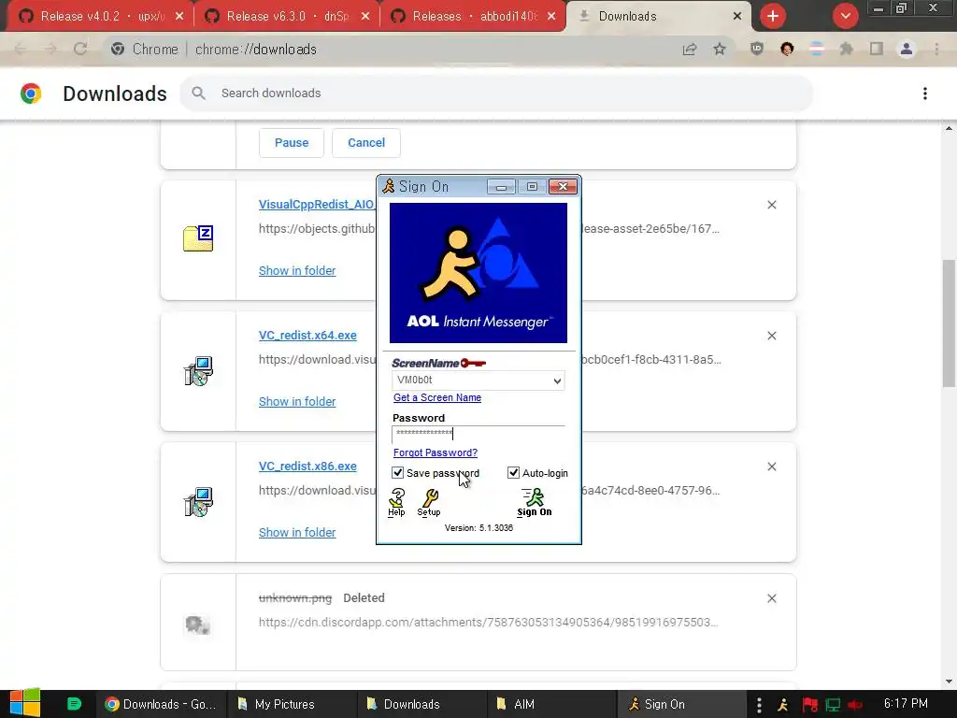The width and height of the screenshot is (957, 718).
Task: Click the Sign On running man button
Action: point(534,502)
